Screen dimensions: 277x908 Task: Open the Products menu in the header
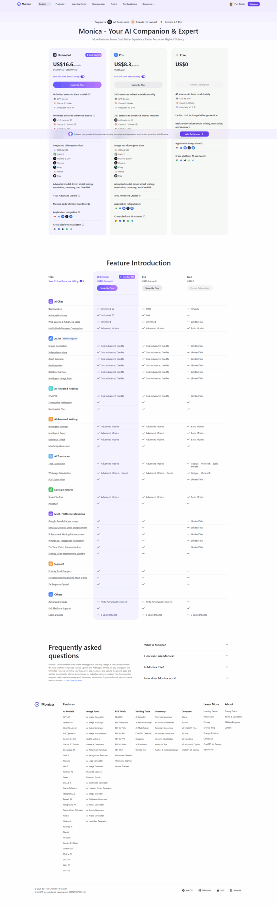(61, 4)
